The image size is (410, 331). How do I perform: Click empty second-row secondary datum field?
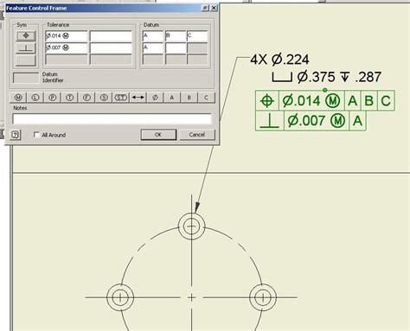coord(176,48)
